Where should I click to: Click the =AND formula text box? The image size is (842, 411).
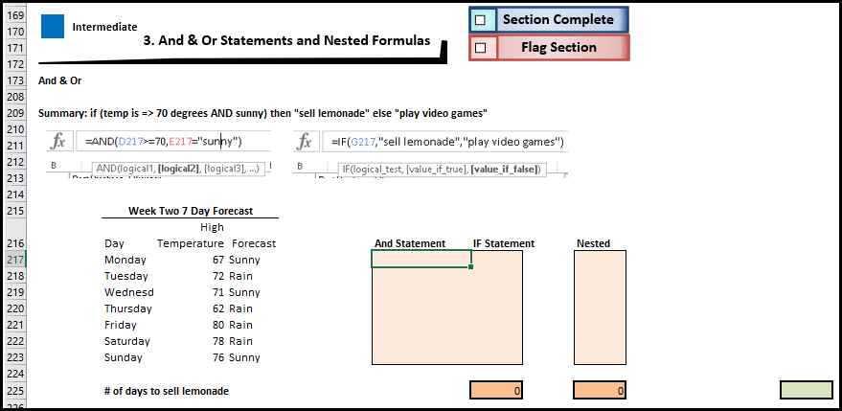point(172,142)
